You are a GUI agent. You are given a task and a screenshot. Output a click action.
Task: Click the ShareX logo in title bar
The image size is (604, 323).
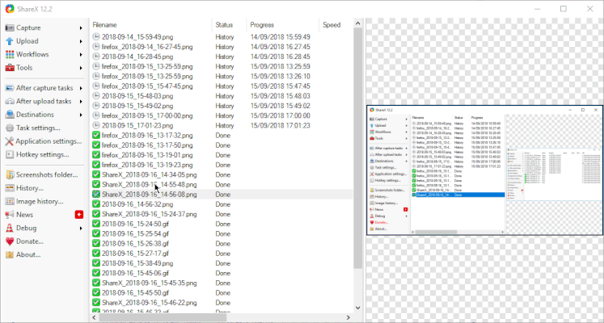[x=10, y=9]
